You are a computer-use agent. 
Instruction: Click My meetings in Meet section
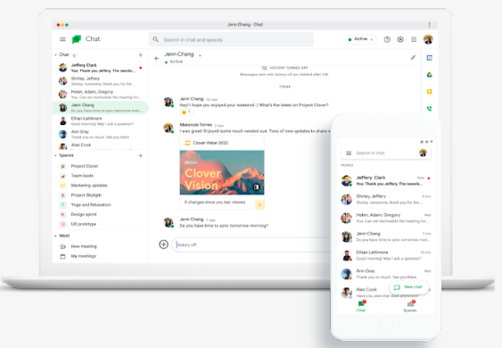[84, 256]
